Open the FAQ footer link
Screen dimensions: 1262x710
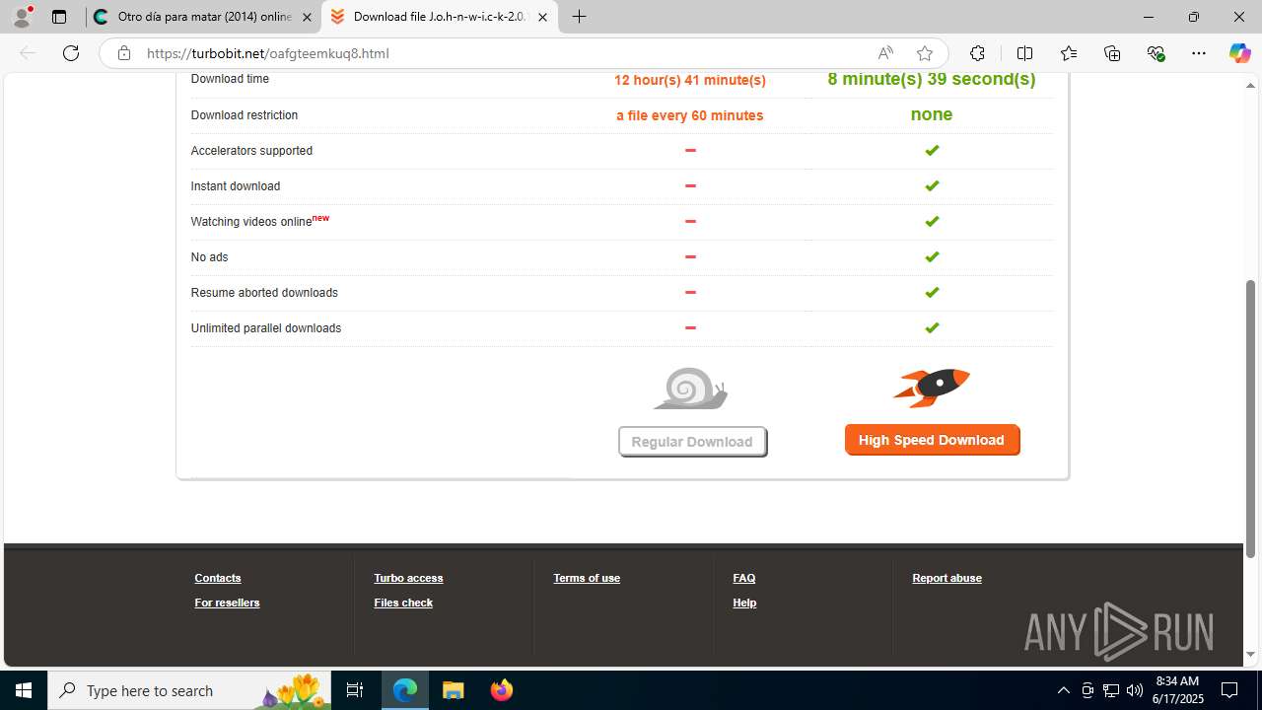coord(744,578)
